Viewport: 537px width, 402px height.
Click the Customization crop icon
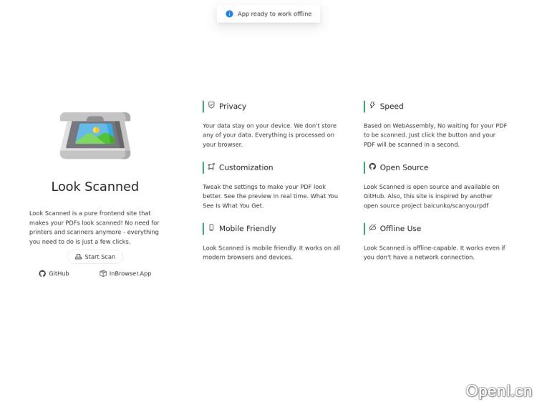click(x=211, y=167)
